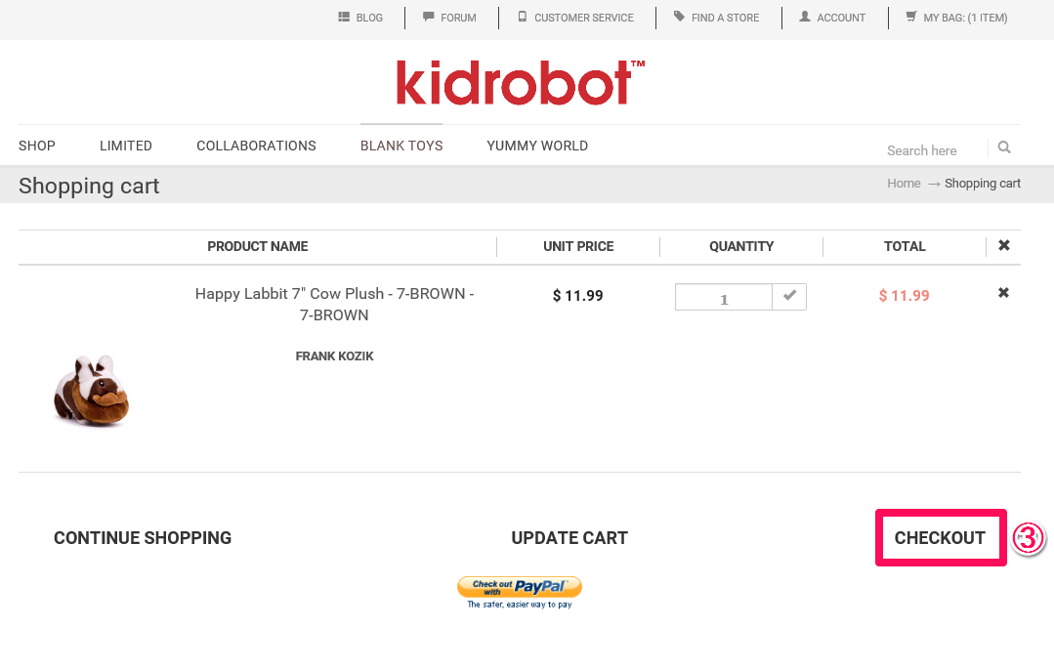Click the search magnifier icon
This screenshot has width=1054, height=669.
(x=1003, y=147)
